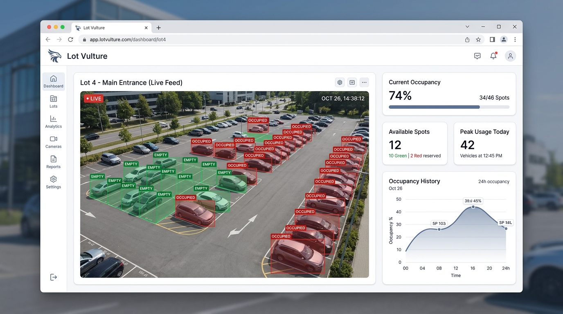Click the 24h occupancy label
Screen dimensions: 563x314
[494, 182]
